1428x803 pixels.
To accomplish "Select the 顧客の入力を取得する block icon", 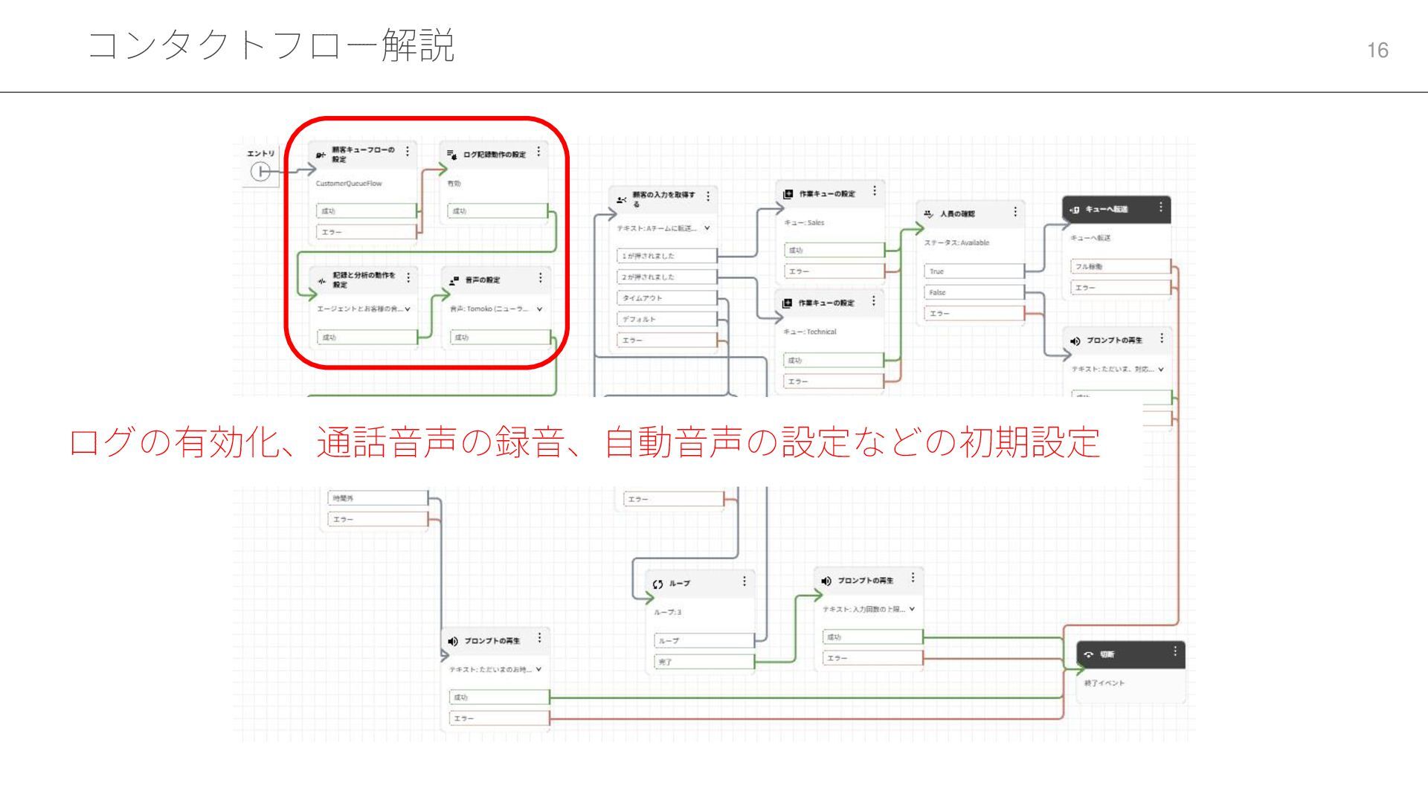I will pyautogui.click(x=622, y=199).
